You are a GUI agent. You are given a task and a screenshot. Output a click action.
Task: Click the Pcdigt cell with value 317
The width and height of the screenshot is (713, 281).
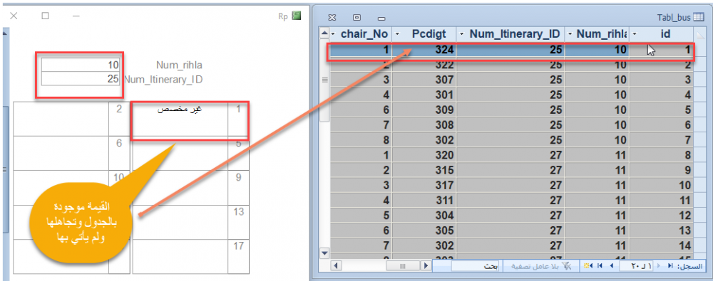pos(424,185)
